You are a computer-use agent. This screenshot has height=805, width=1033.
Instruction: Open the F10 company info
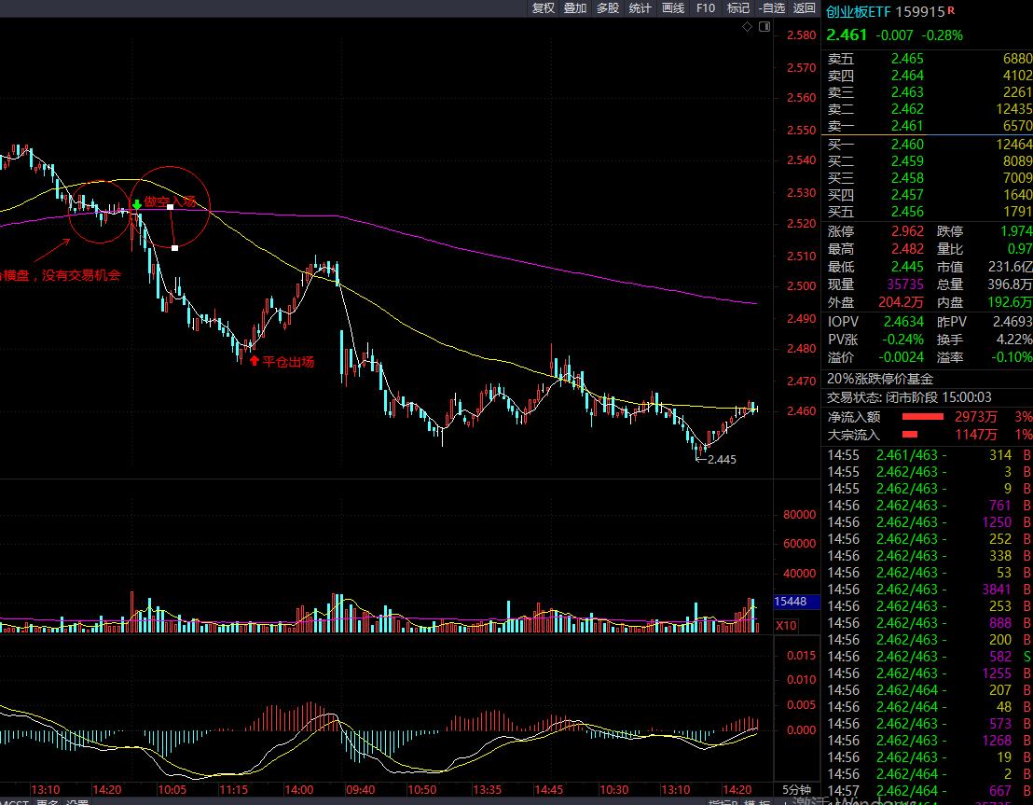click(x=706, y=7)
